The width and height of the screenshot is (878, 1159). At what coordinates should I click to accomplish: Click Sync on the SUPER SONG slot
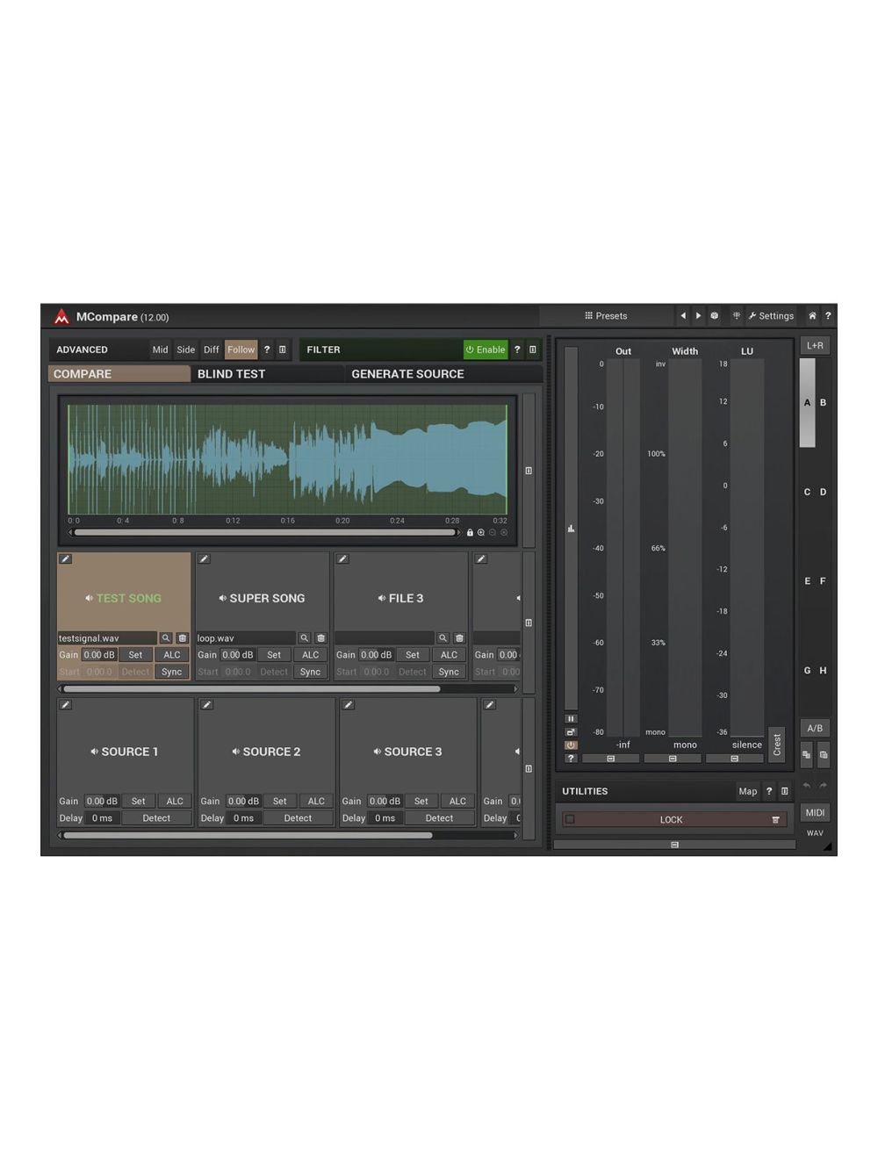pos(310,672)
